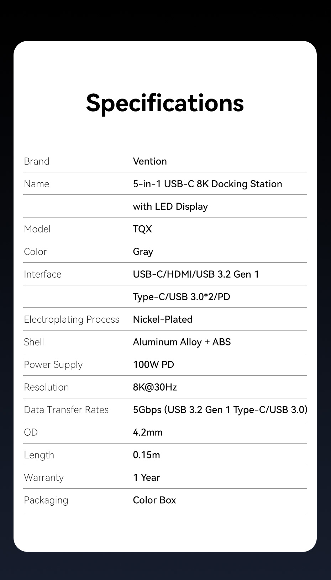Click the 5-in-1 USB-C 8K Docking Station text

click(x=207, y=184)
